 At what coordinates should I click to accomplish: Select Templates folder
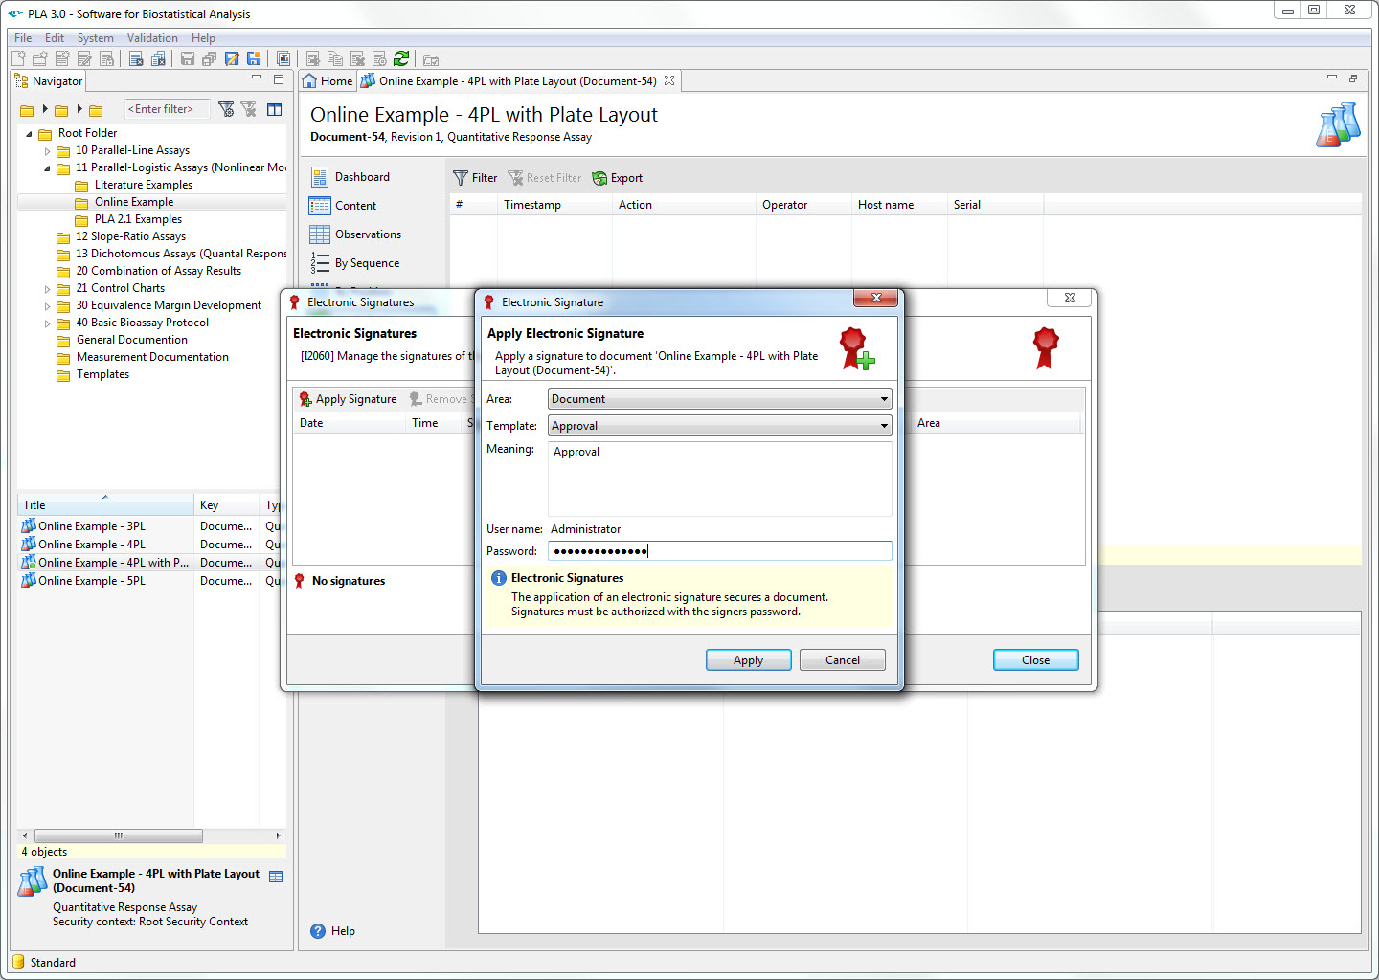pos(102,374)
